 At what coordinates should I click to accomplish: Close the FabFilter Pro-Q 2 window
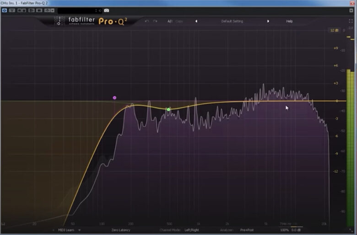[x=352, y=3]
